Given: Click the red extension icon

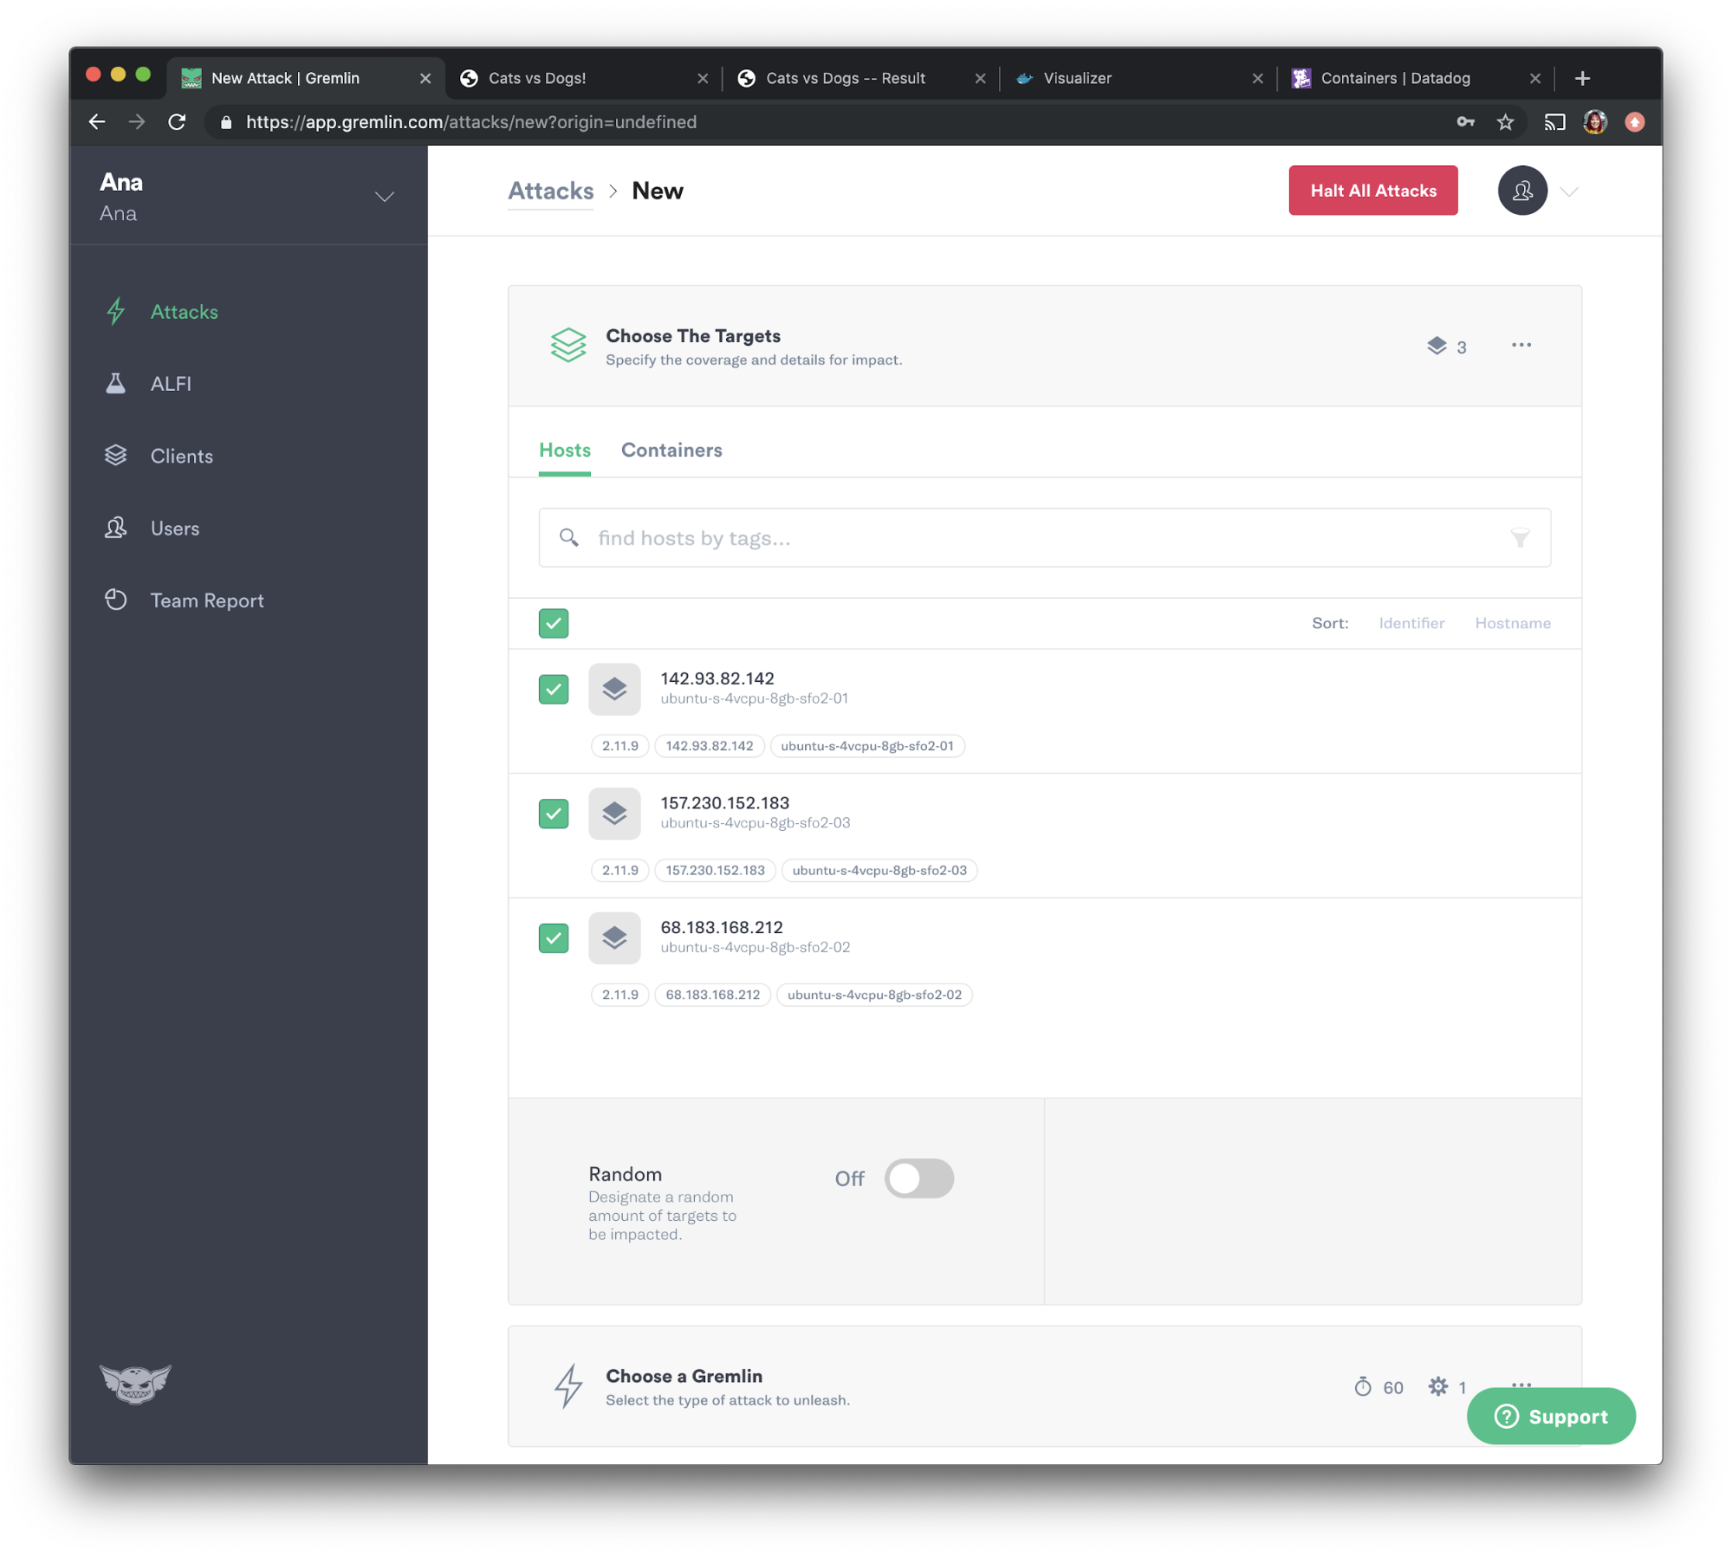Looking at the screenshot, I should click(x=1634, y=122).
